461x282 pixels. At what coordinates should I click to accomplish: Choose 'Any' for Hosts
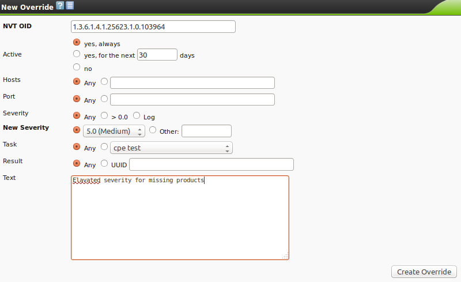click(77, 81)
